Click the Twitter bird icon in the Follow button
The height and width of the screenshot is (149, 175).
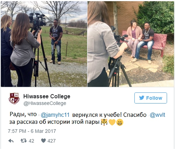pyautogui.click(x=142, y=98)
